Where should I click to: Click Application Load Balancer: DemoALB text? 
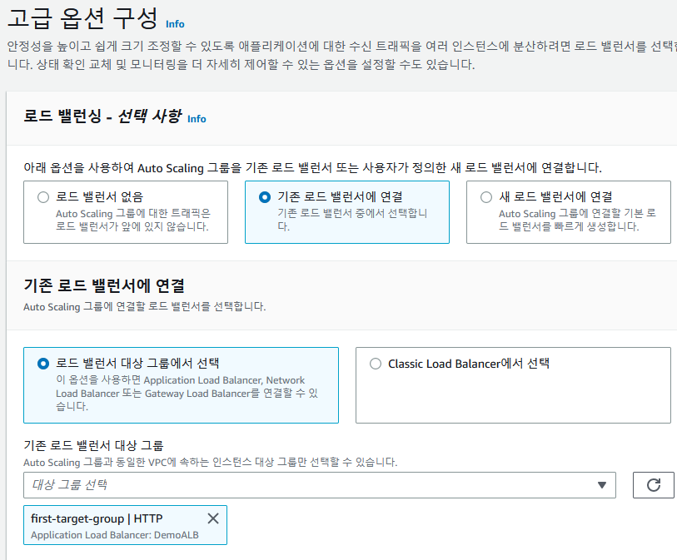[x=115, y=535]
